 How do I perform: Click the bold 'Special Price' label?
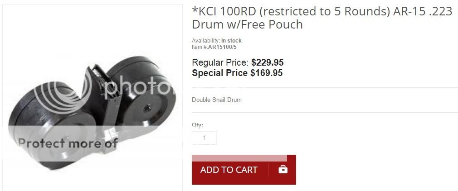[x=219, y=73]
